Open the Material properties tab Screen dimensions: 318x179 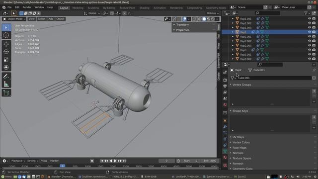(225, 157)
